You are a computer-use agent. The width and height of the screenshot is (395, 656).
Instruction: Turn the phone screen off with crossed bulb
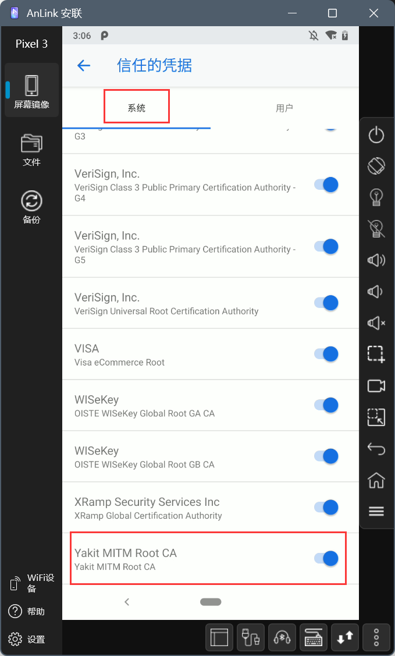click(x=376, y=228)
